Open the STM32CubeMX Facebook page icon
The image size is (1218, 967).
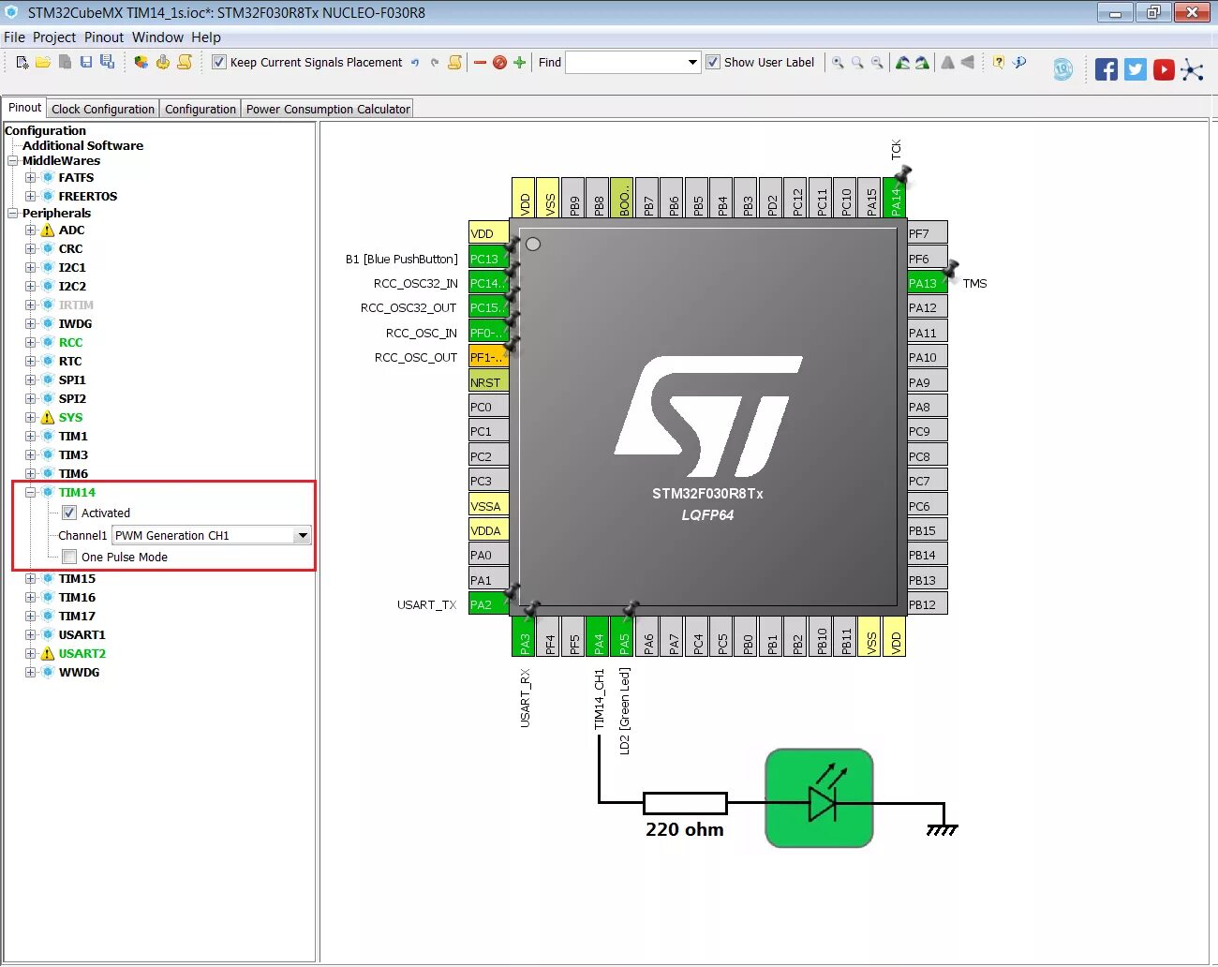pos(1106,68)
